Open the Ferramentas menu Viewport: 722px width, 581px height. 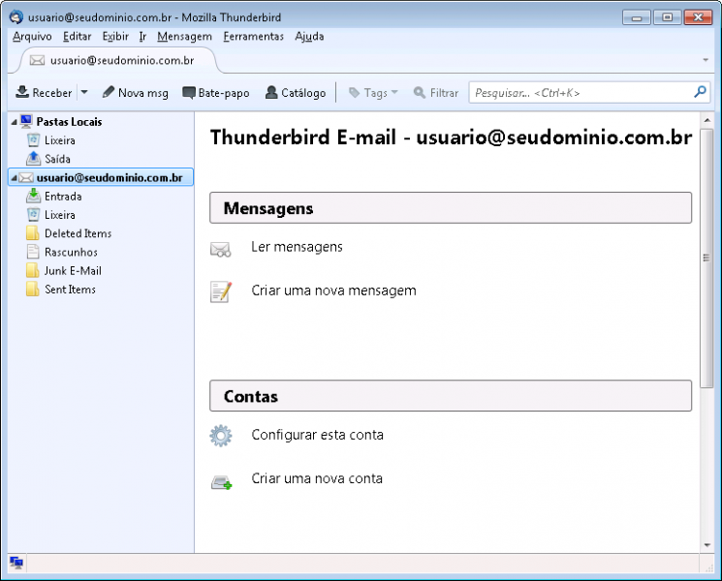253,37
